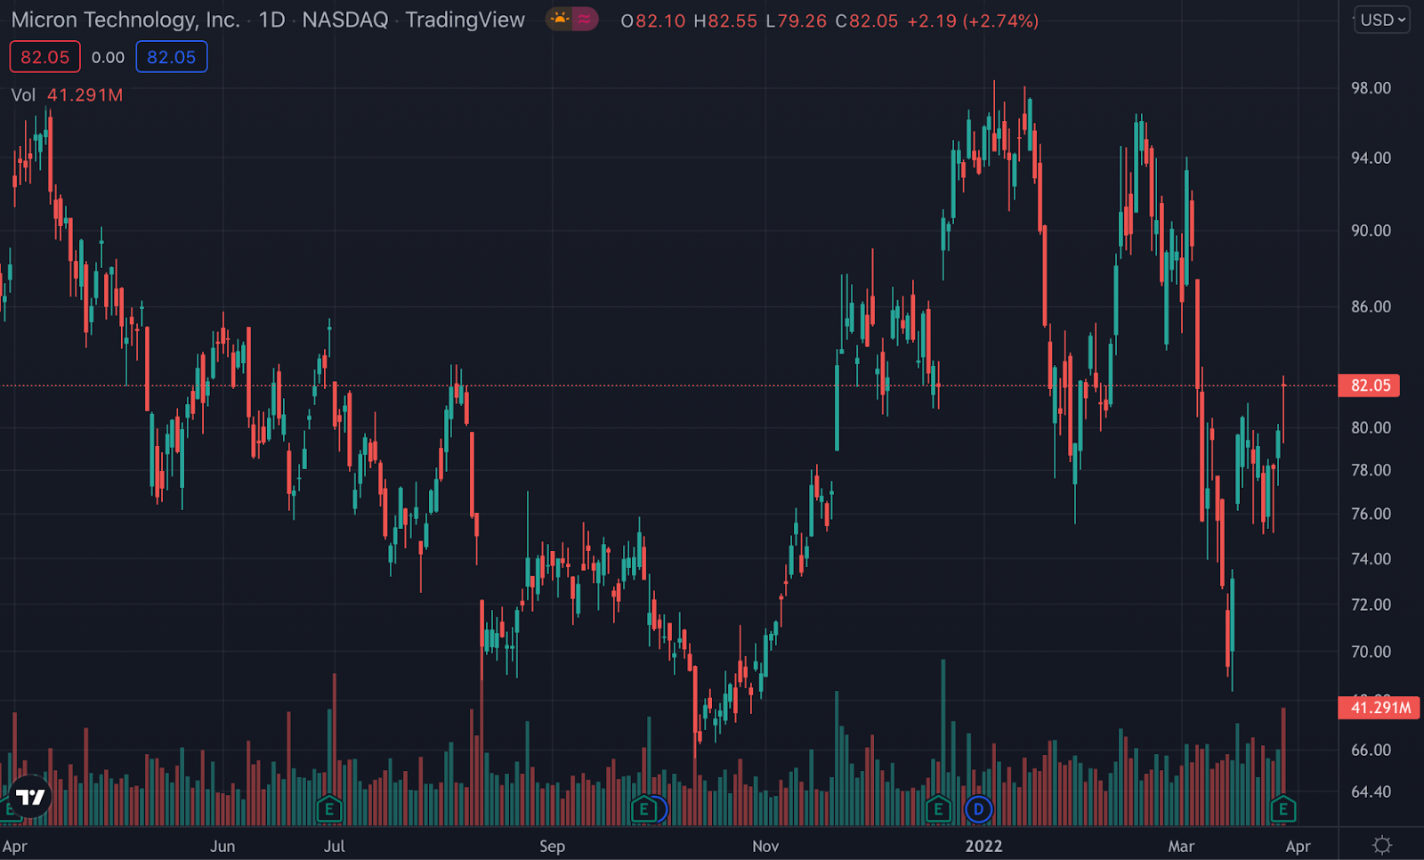Click the NASDAQ exchange label
This screenshot has width=1424, height=860.
pos(345,20)
